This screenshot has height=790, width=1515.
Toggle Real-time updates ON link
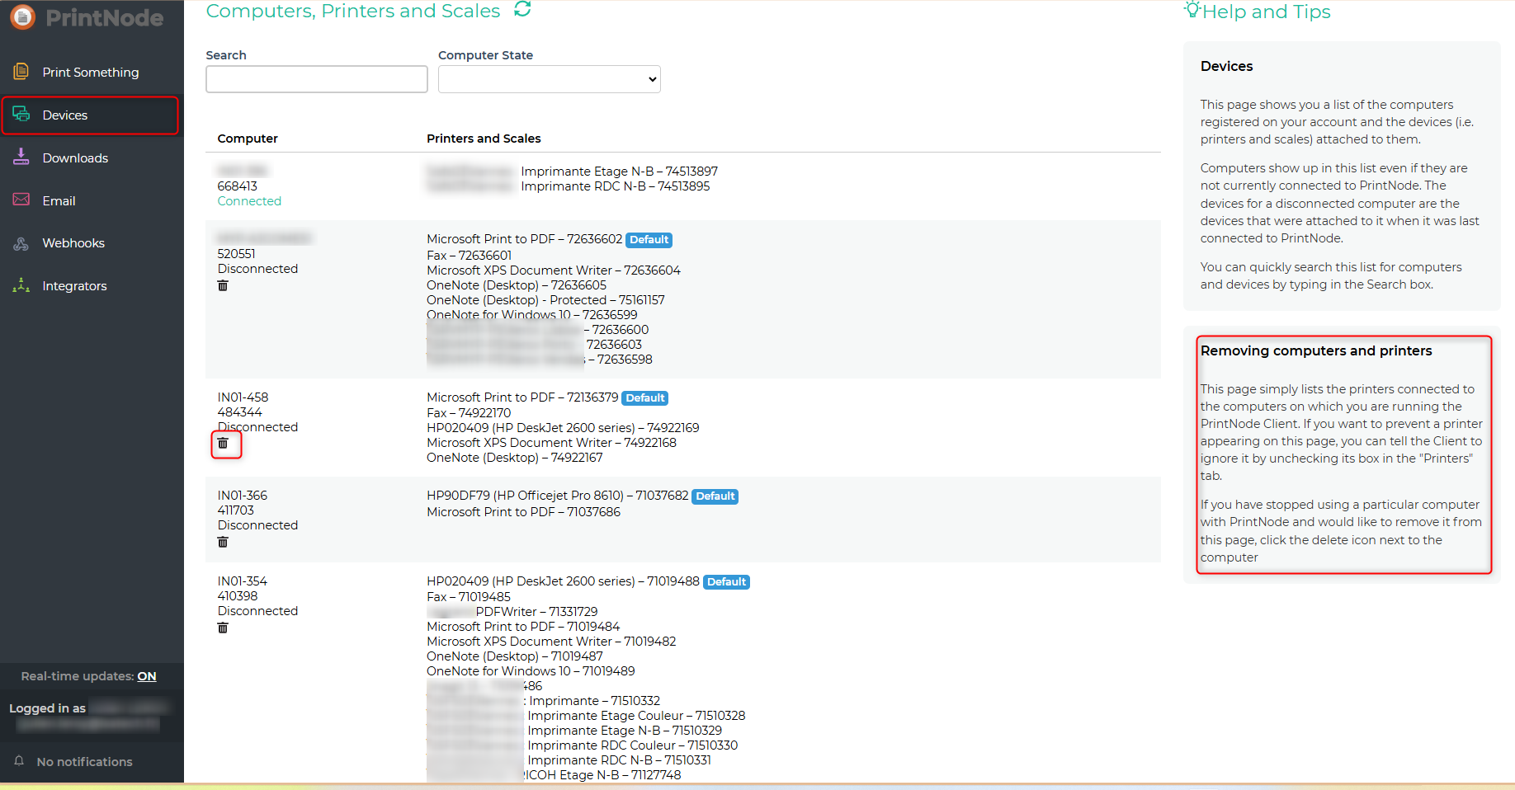point(146,676)
